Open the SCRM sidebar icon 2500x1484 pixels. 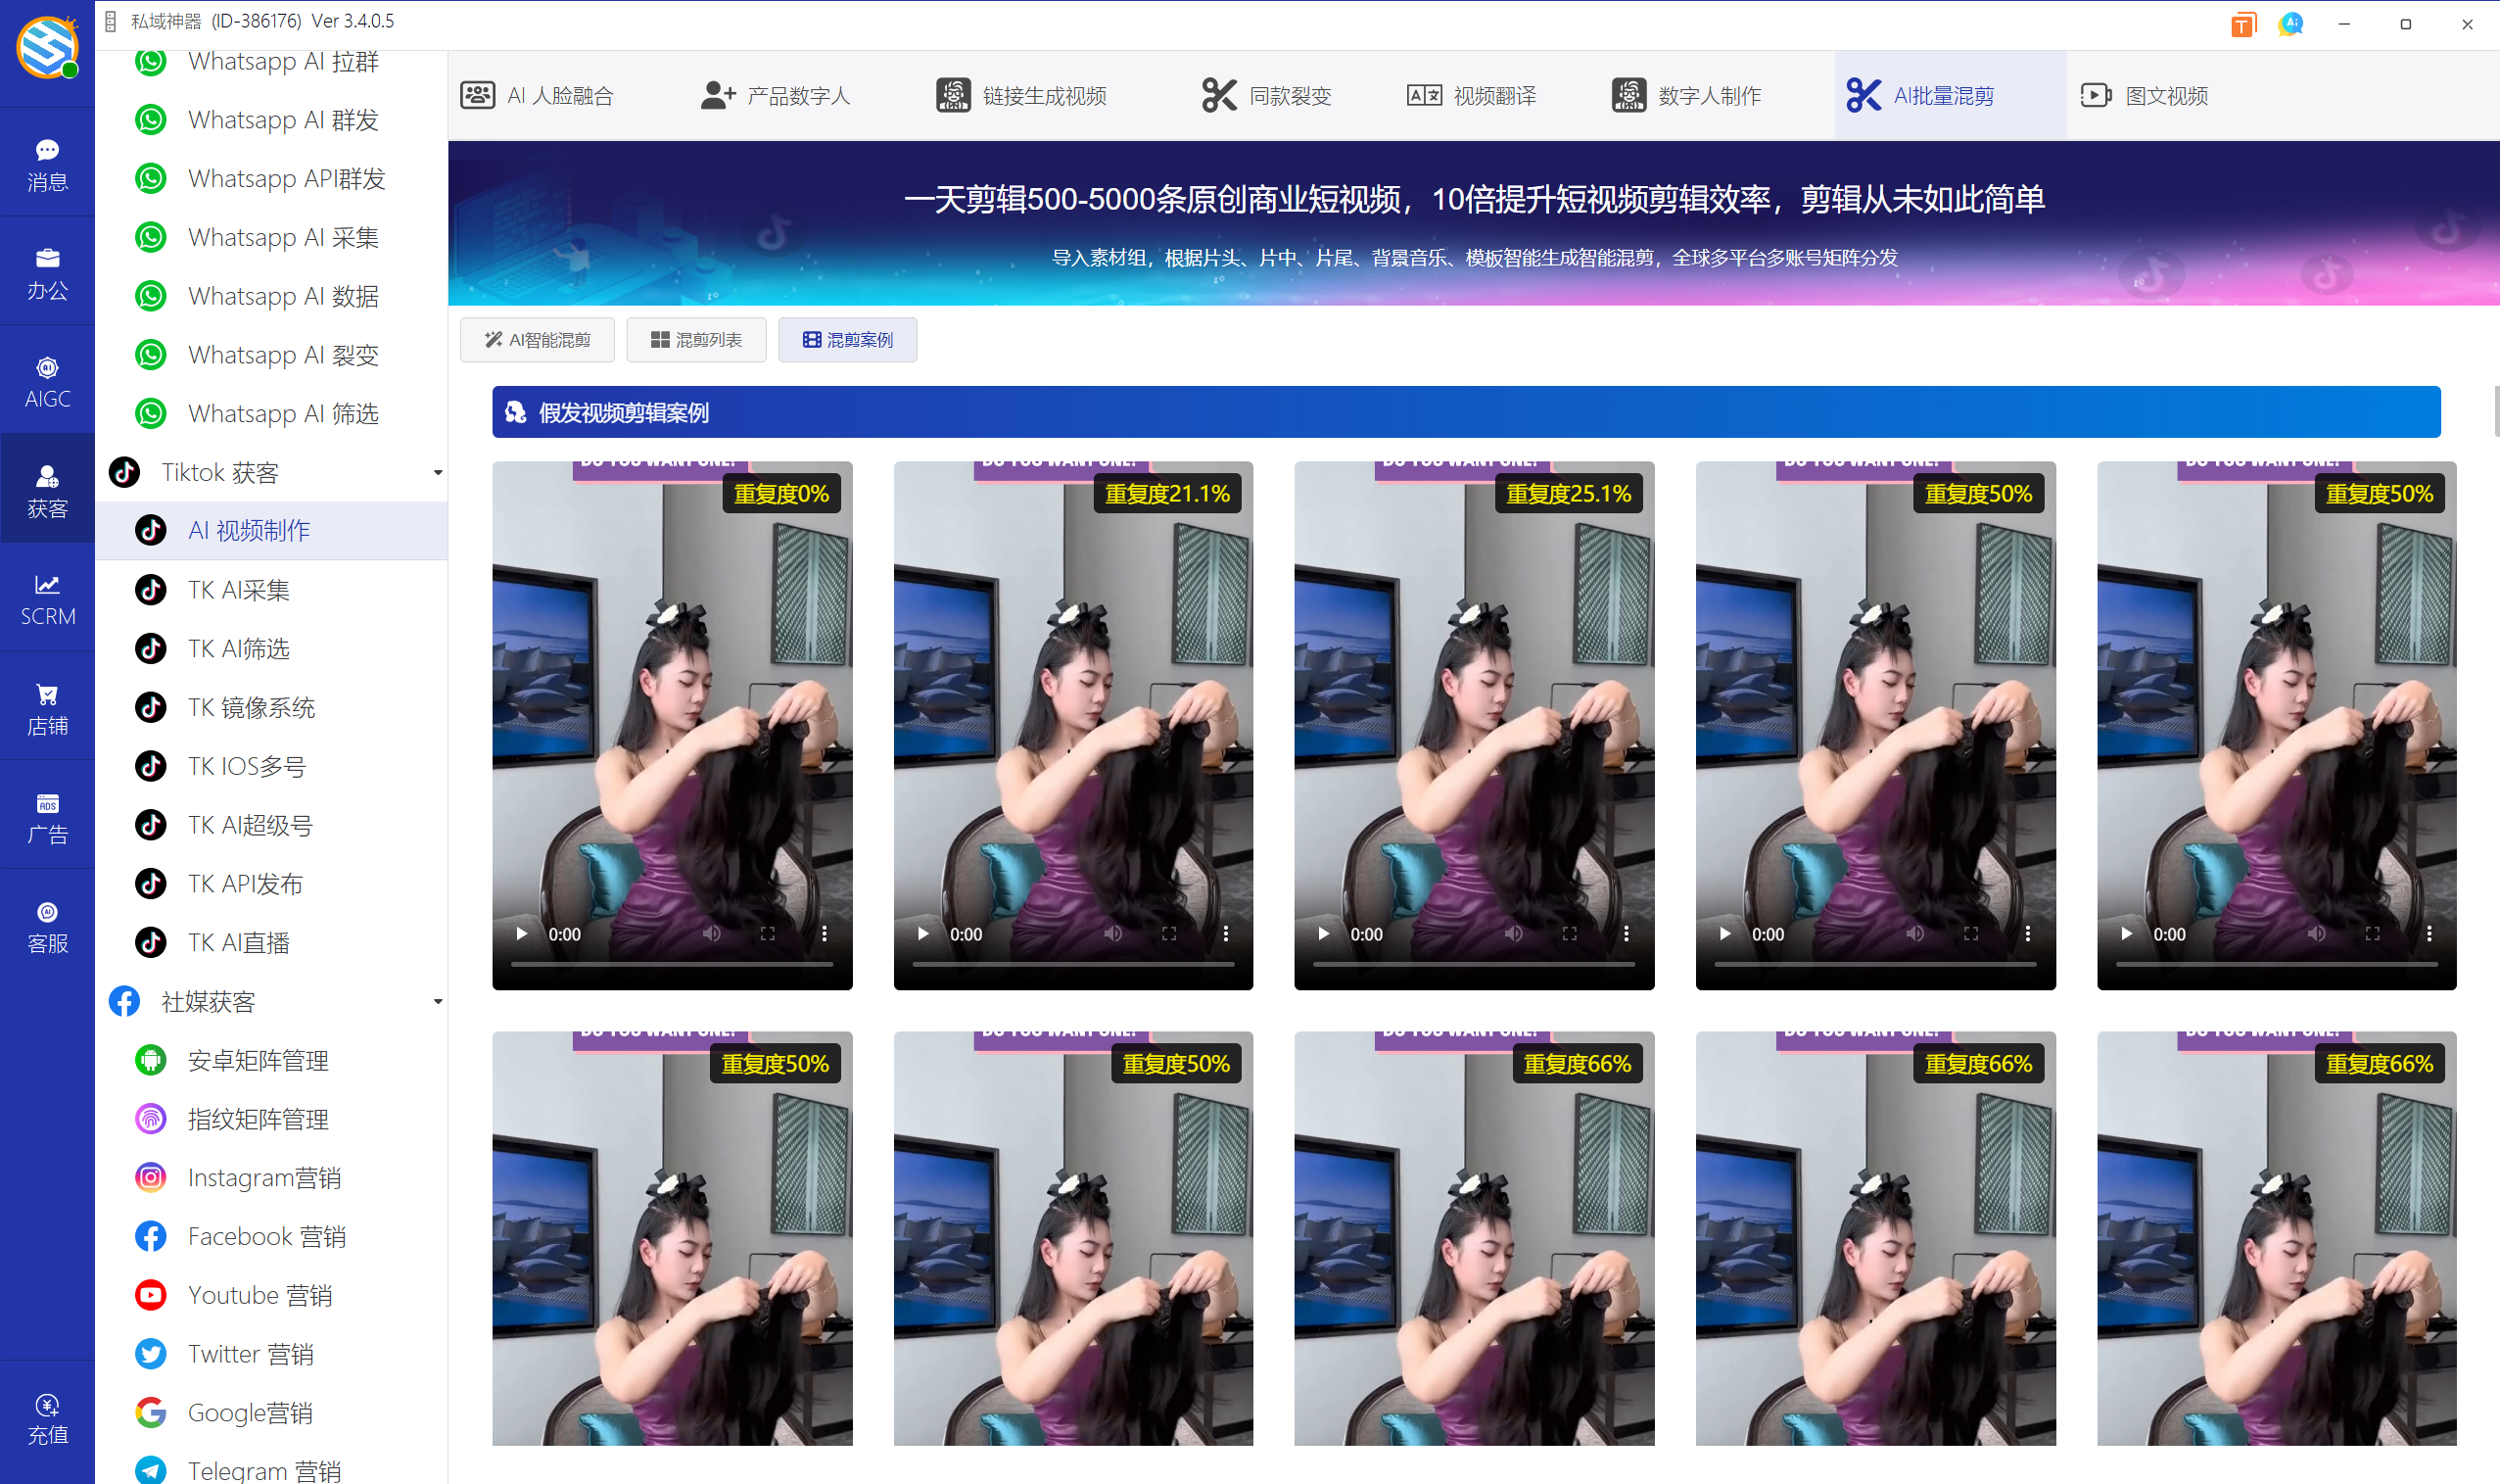tap(47, 599)
